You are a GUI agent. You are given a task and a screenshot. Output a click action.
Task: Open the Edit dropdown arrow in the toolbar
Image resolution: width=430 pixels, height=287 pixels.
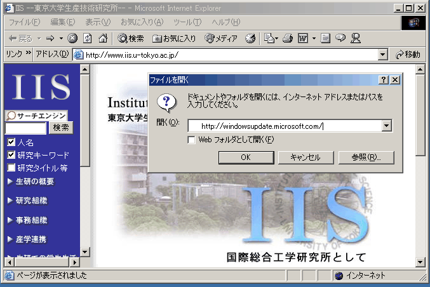point(314,38)
